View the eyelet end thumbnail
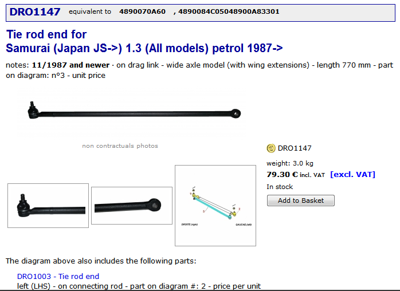The image size is (400, 291). tap(132, 206)
